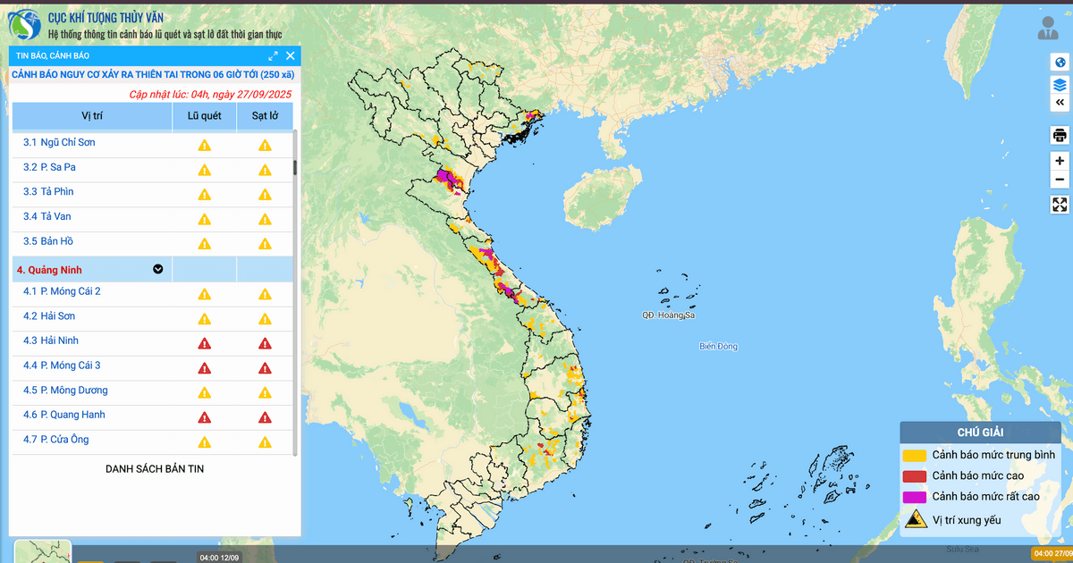Click flash flood warning icon for P. Móng Cái 2
The width and height of the screenshot is (1073, 563).
(205, 294)
